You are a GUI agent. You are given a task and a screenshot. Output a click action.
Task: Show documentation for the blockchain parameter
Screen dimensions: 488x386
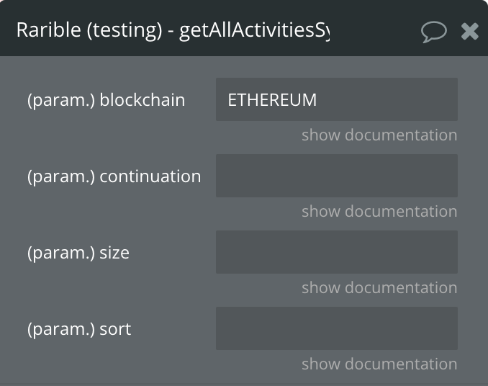pos(379,135)
